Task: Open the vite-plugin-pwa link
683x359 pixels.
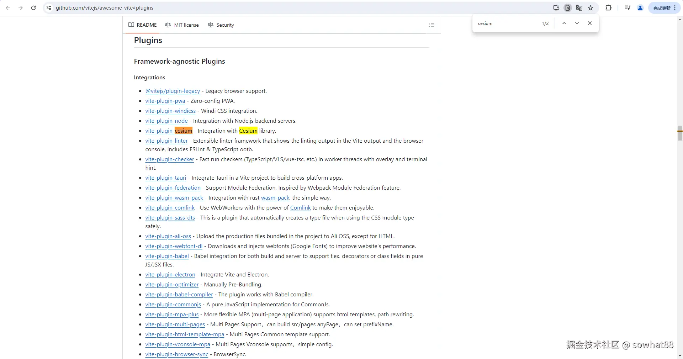Action: 165,101
